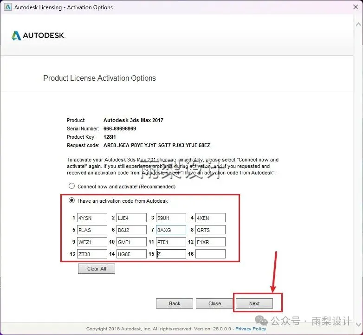
Task: Click the product key 128I1
Action: [110, 137]
